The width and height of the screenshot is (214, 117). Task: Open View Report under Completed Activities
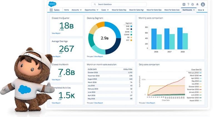coord(56,103)
